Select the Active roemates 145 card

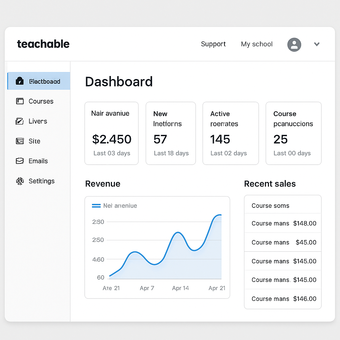click(x=230, y=133)
